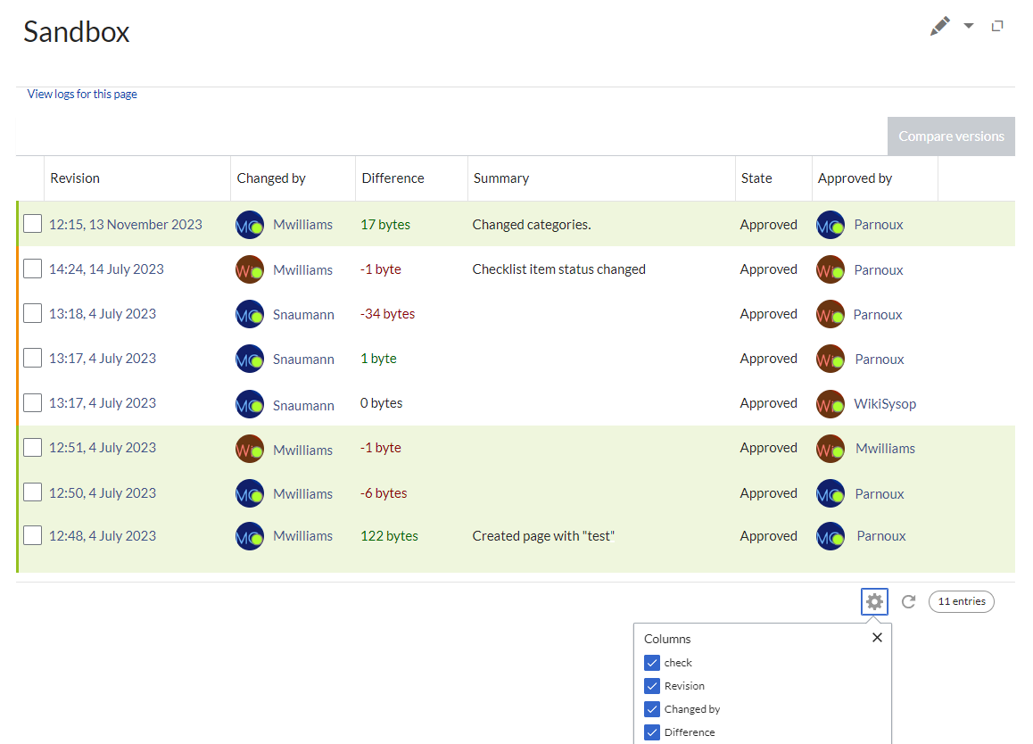
Task: Open revision 12:50, 4 July 2023
Action: click(x=102, y=493)
